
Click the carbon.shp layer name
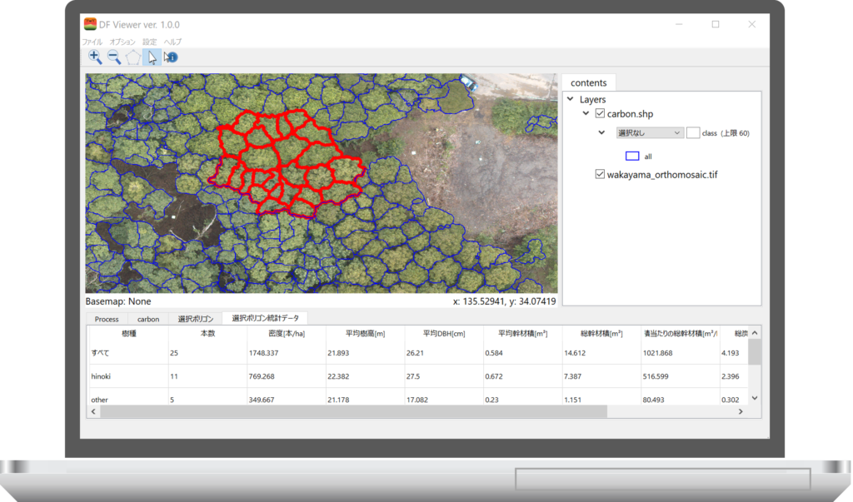[x=630, y=114]
